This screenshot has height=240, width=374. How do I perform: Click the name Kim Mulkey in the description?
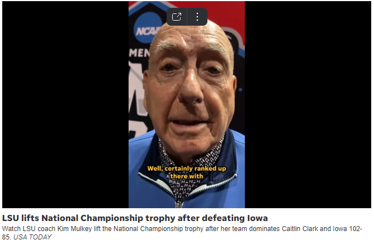tap(74, 229)
